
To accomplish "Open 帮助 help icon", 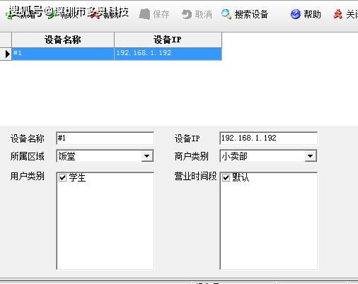I will pos(296,14).
